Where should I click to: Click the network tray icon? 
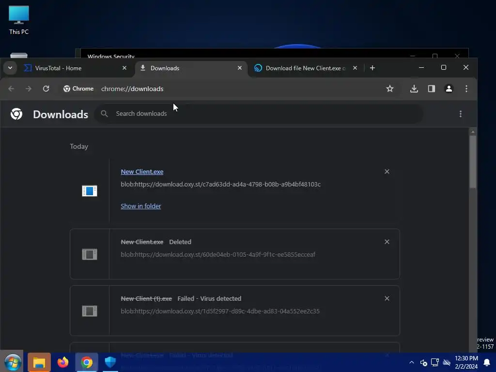click(x=435, y=362)
